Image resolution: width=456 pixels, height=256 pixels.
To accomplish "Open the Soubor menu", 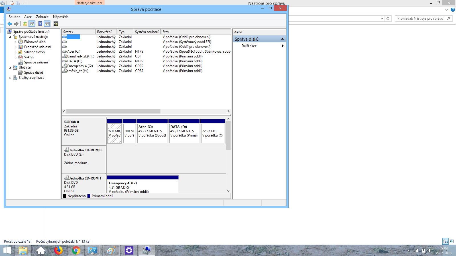I will pyautogui.click(x=14, y=17).
